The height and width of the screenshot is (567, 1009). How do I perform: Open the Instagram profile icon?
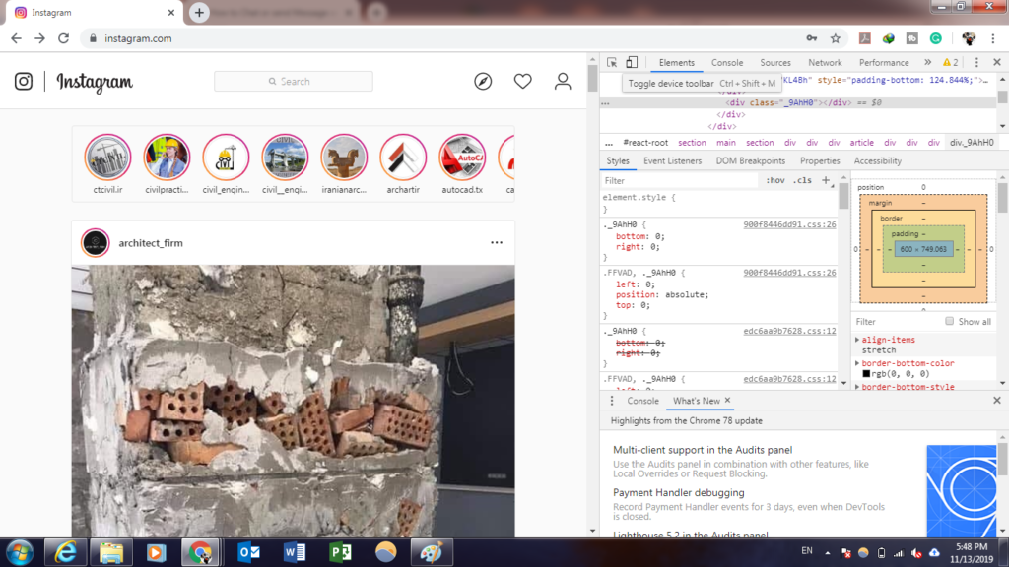click(x=563, y=82)
